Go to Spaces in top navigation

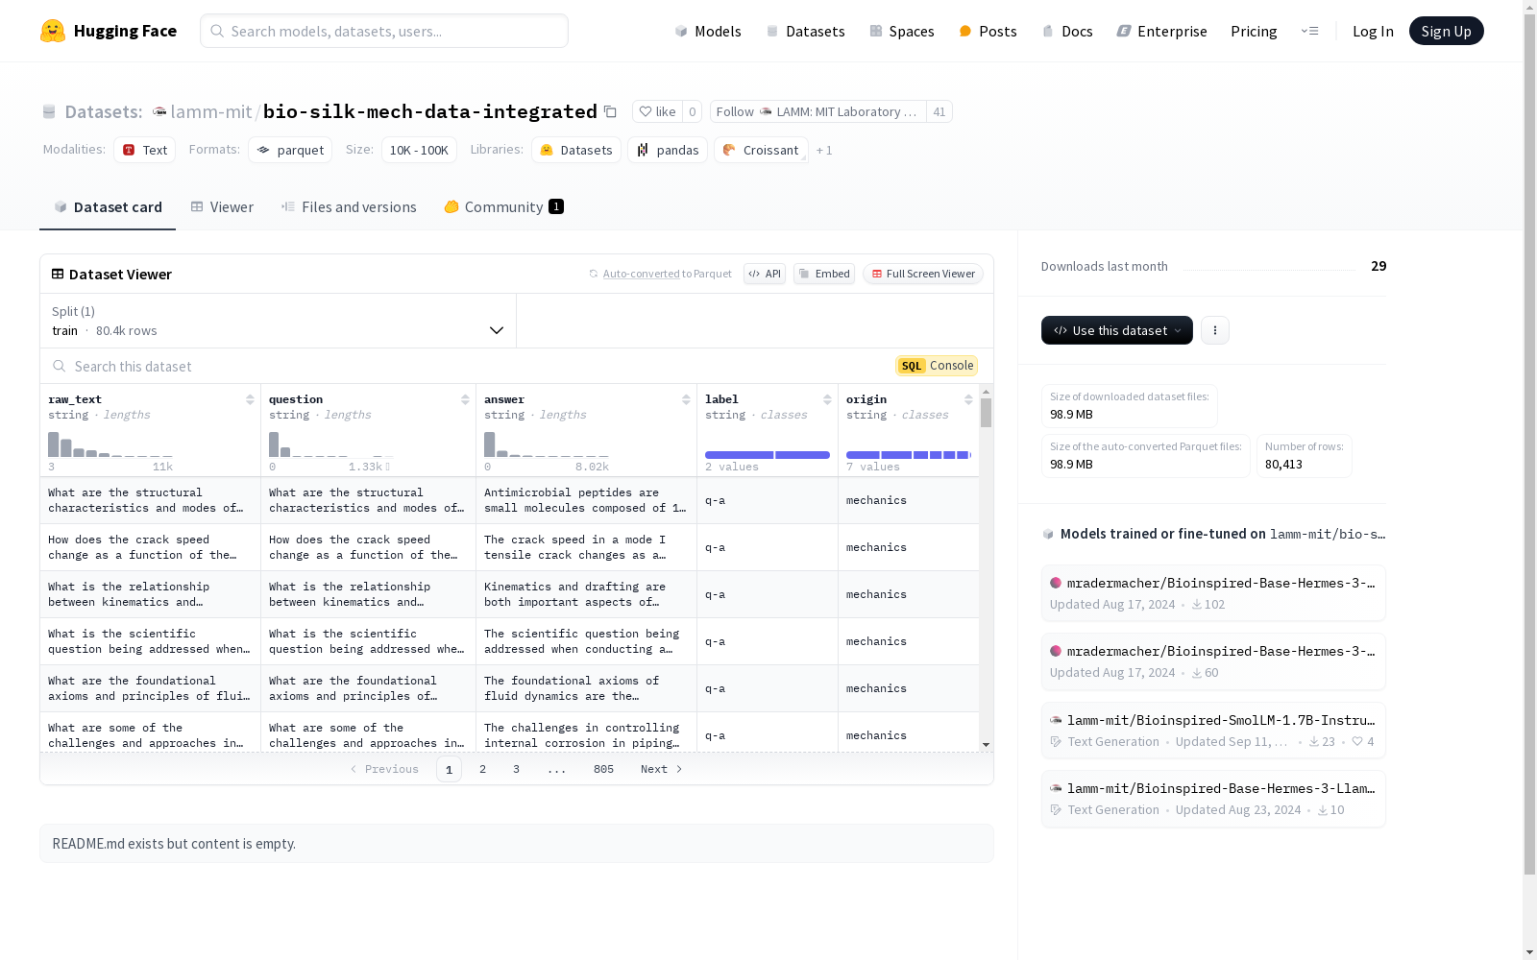pos(902,31)
